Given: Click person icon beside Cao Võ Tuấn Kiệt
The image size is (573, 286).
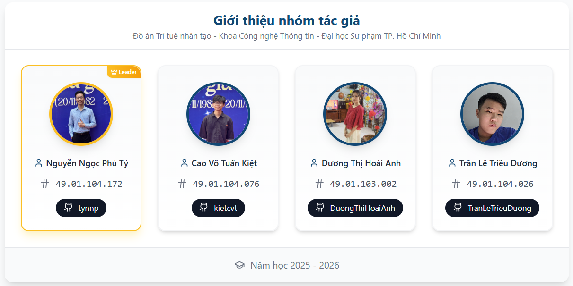Looking at the screenshot, I should tap(184, 163).
